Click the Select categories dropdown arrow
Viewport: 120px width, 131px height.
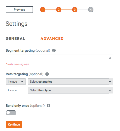pos(110,82)
